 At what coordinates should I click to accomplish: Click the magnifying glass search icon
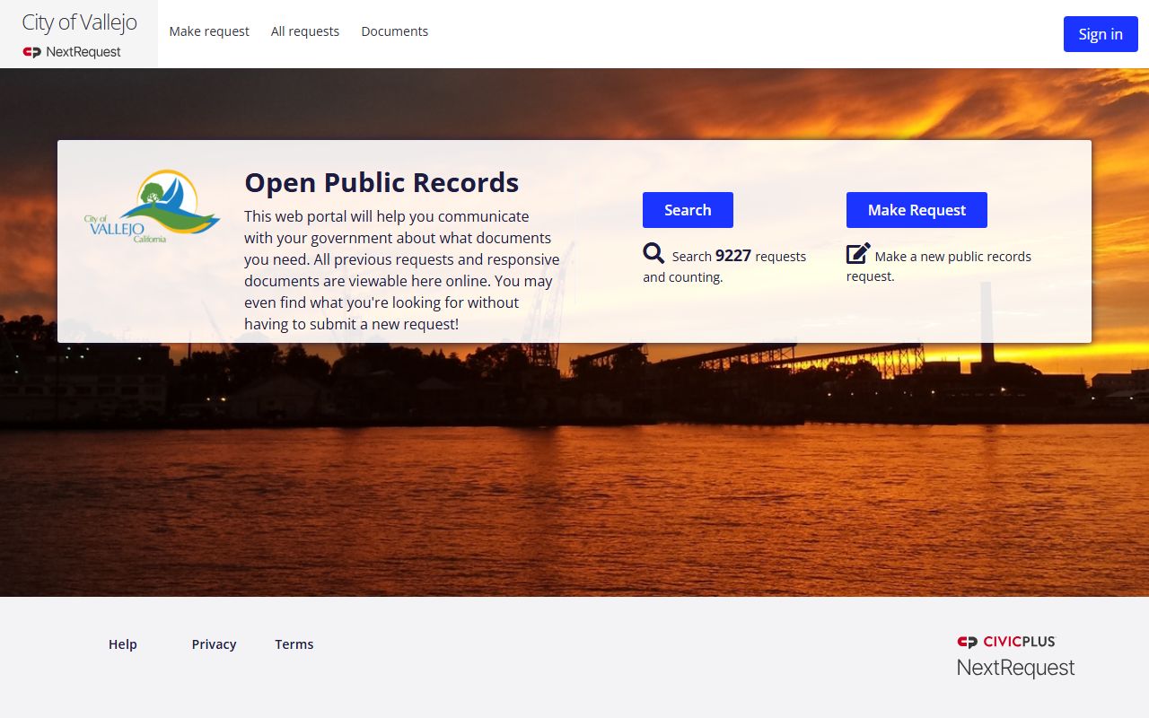[653, 254]
